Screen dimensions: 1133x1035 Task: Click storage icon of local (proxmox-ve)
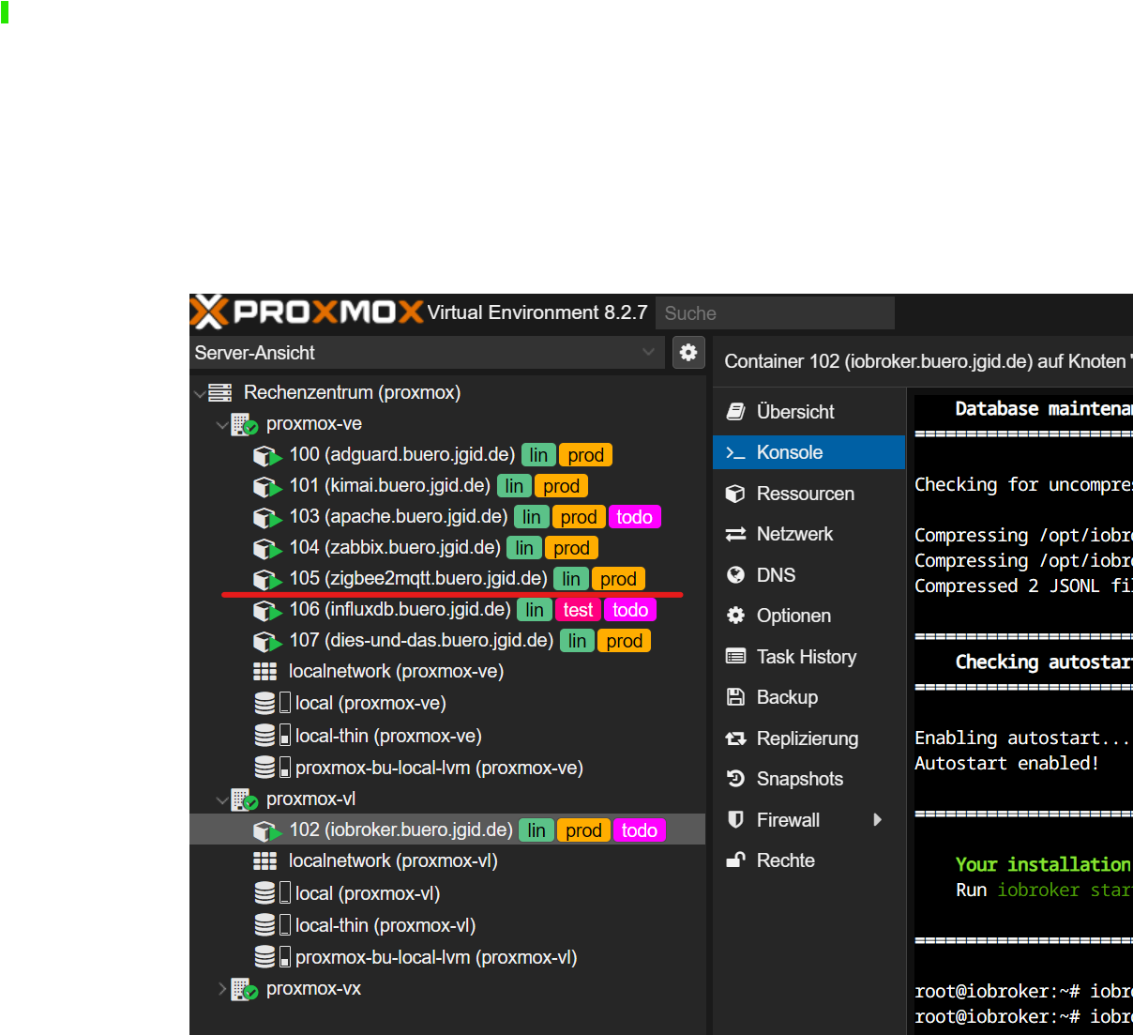[272, 703]
